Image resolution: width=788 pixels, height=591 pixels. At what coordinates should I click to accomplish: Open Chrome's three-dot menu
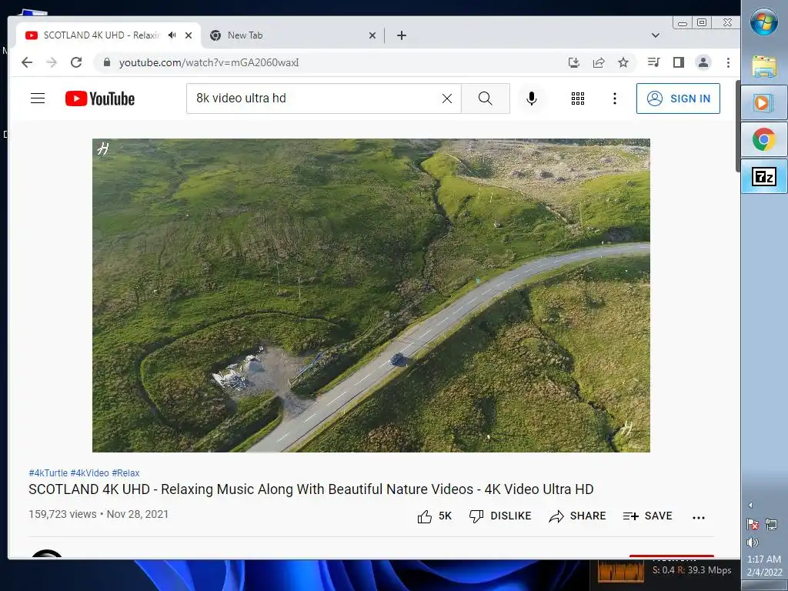click(728, 62)
